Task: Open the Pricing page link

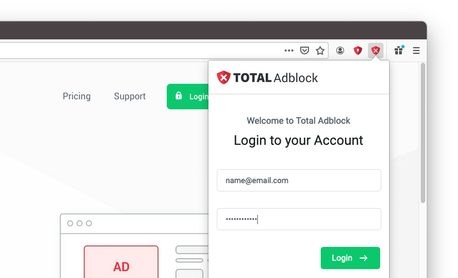Action: point(77,96)
